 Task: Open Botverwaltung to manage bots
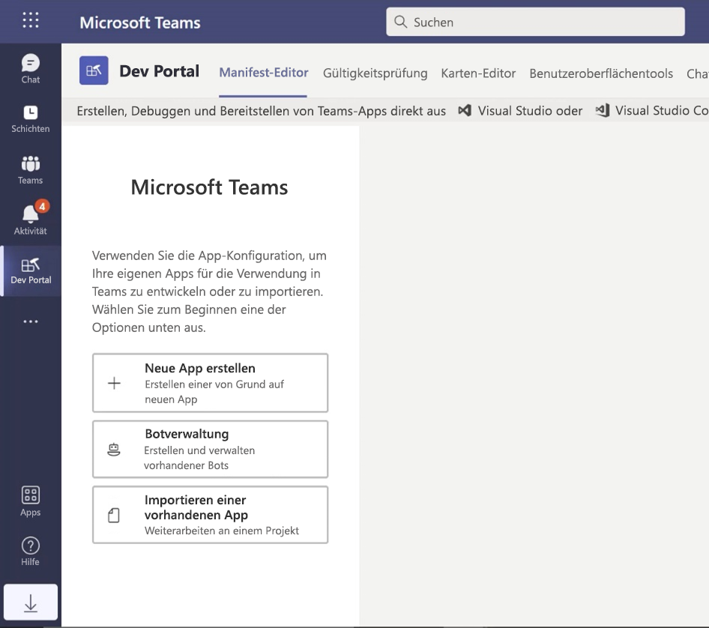pos(210,449)
